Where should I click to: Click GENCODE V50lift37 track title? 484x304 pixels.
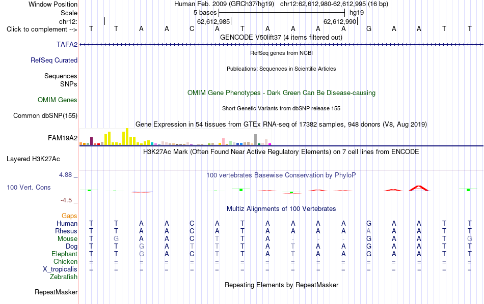(281, 38)
